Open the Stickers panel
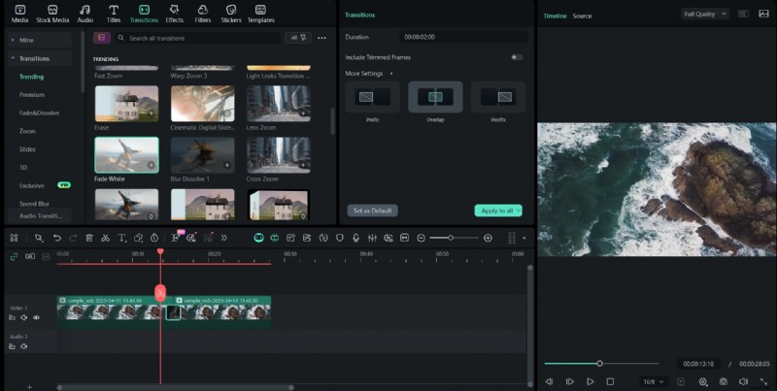Viewport: 777px width, 391px height. click(231, 13)
